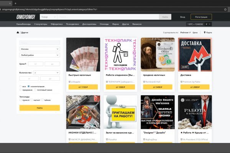Click the yellow Найти filter button

[39, 108]
